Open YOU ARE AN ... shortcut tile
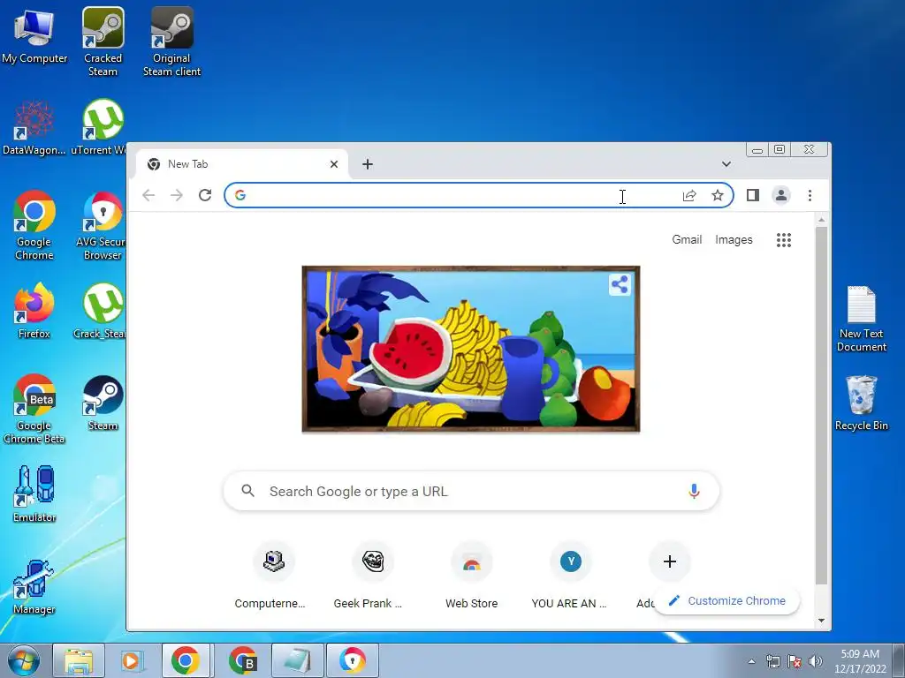Viewport: 905px width, 678px height. [x=570, y=574]
